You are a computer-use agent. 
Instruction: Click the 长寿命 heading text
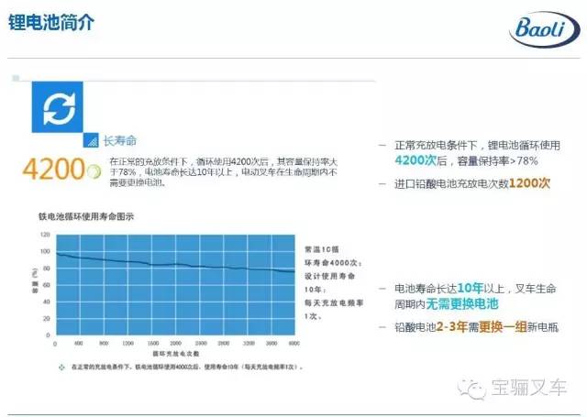tap(119, 141)
